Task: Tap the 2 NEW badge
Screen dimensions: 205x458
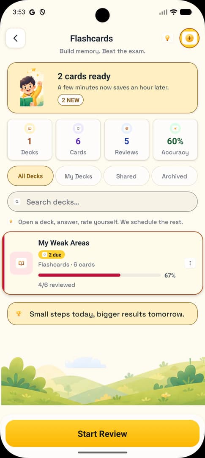Action: 71,100
